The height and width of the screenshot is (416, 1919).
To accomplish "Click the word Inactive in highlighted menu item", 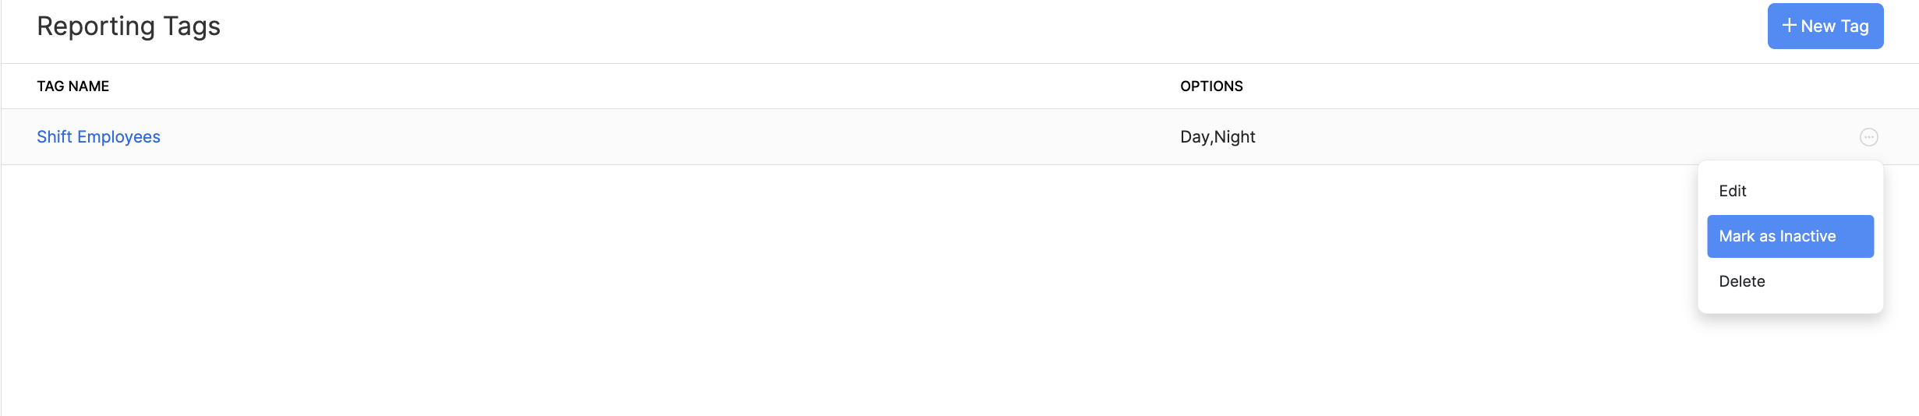I will [x=1808, y=236].
